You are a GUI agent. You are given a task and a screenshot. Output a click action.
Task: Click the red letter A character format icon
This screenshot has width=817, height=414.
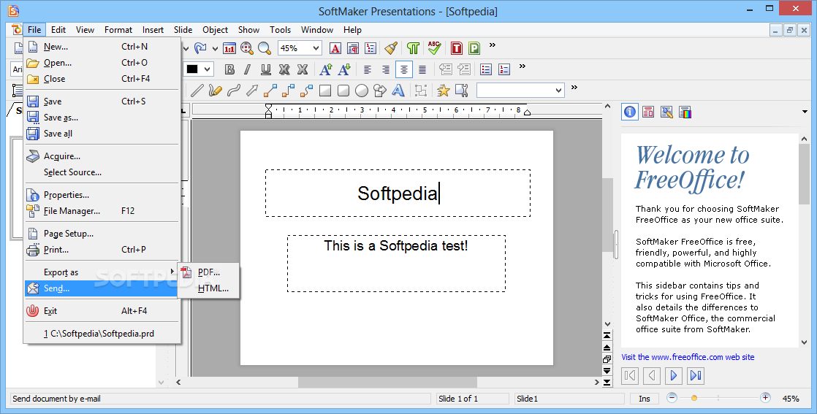click(x=335, y=48)
